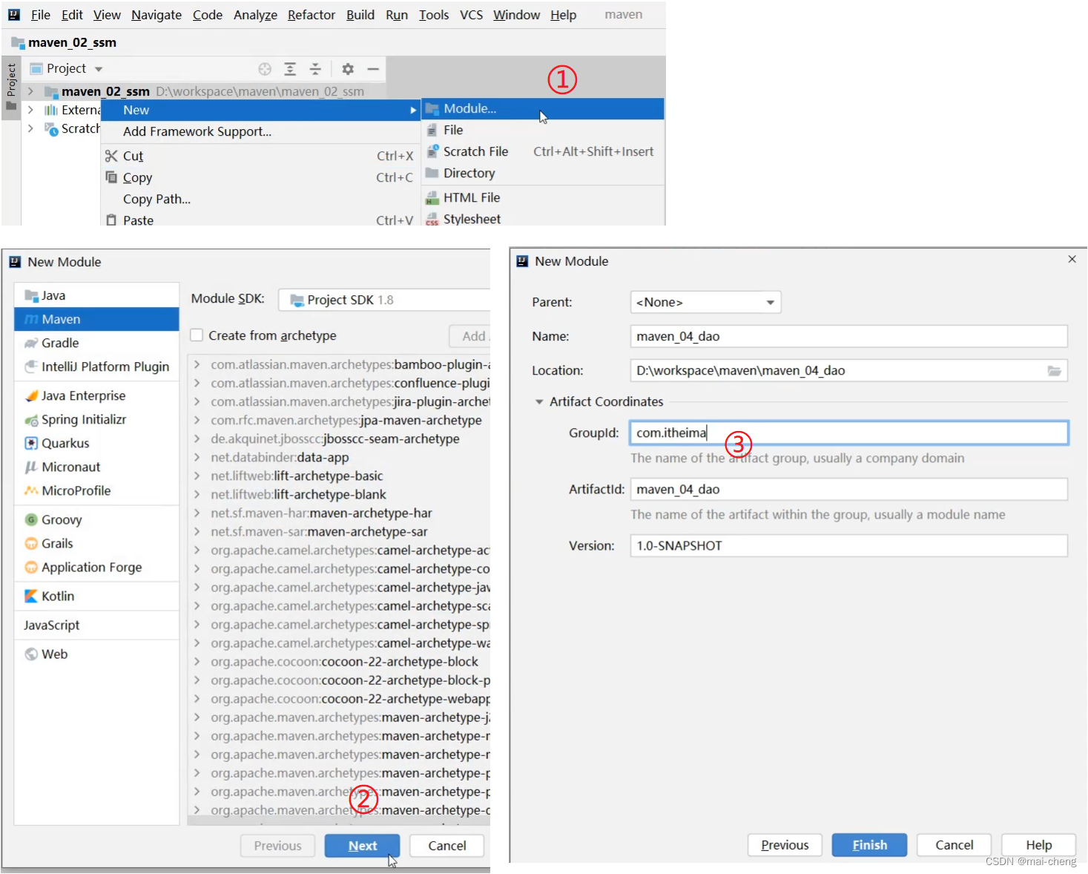Screen dimensions: 1088x874
Task: Select JavaScript in module type list
Action: coord(96,625)
